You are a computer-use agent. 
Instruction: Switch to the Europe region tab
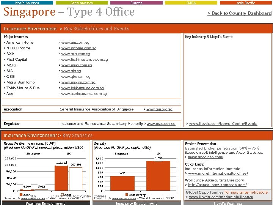point(136,3)
